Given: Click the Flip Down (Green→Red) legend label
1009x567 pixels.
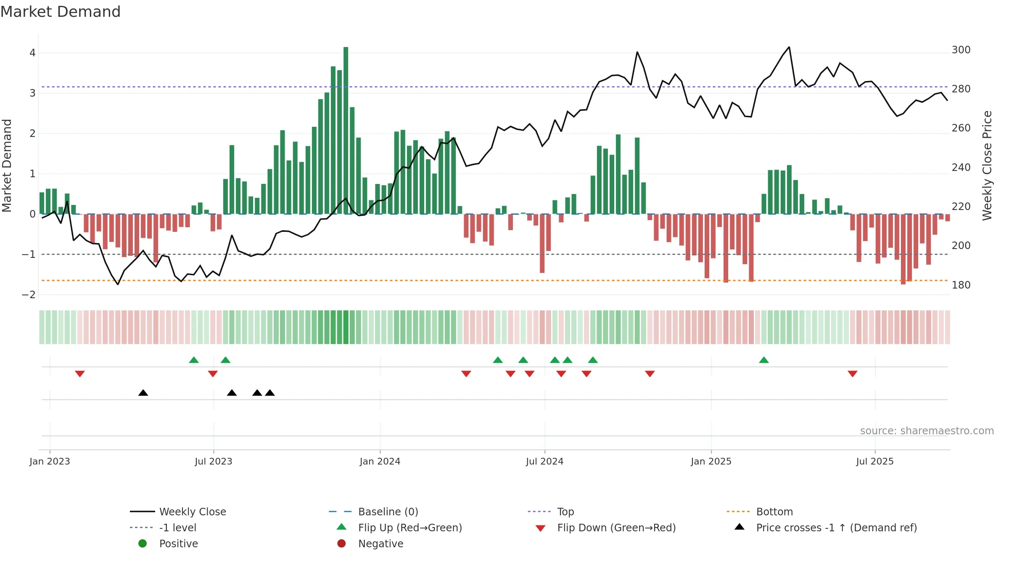Looking at the screenshot, I should 617,528.
